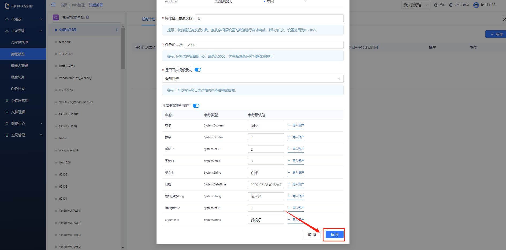Disable the 开启参数重新赋值 switch

point(196,106)
